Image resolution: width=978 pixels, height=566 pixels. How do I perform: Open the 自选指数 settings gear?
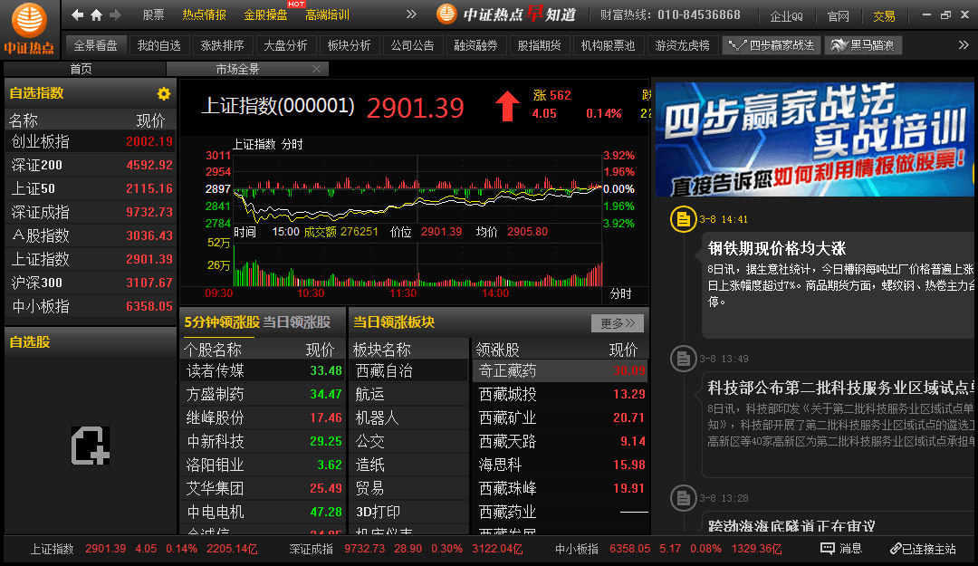(164, 93)
